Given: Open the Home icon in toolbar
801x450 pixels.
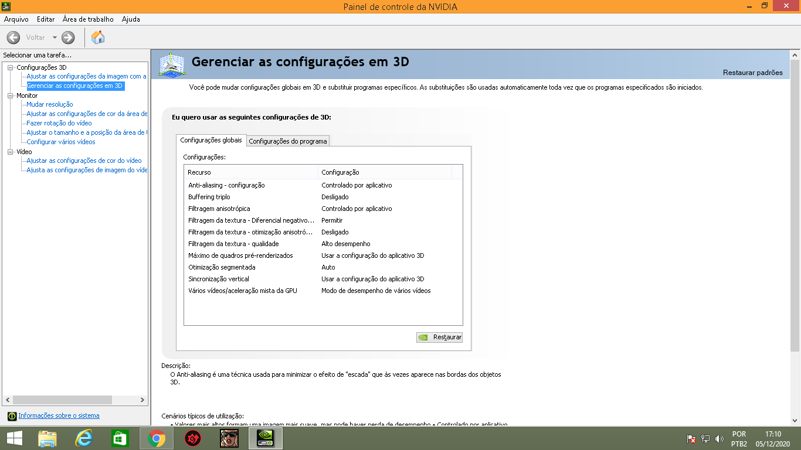Looking at the screenshot, I should (99, 37).
